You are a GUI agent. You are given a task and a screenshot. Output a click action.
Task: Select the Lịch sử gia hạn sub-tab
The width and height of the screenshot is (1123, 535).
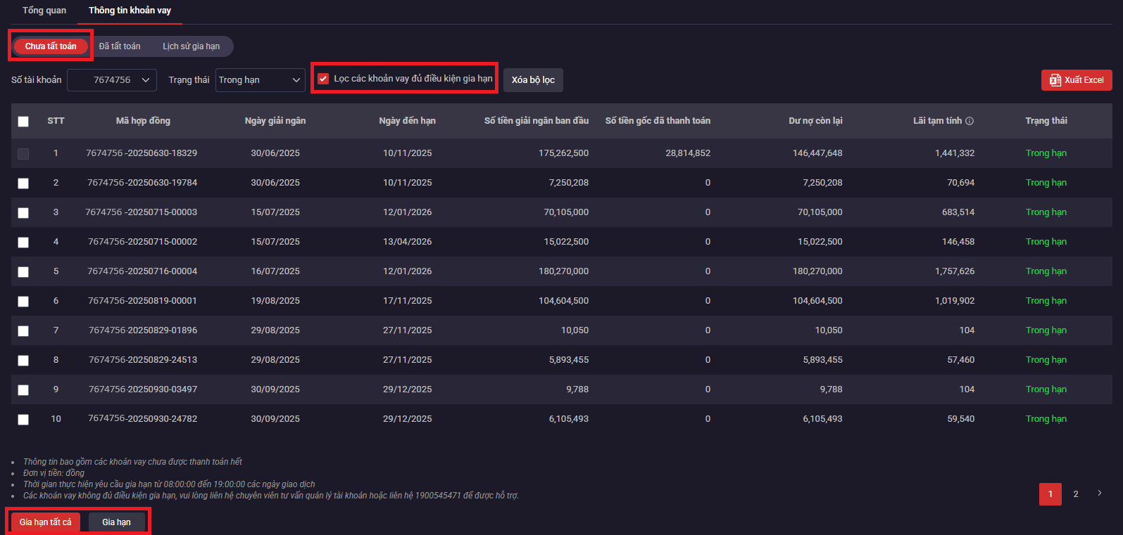[x=192, y=46]
